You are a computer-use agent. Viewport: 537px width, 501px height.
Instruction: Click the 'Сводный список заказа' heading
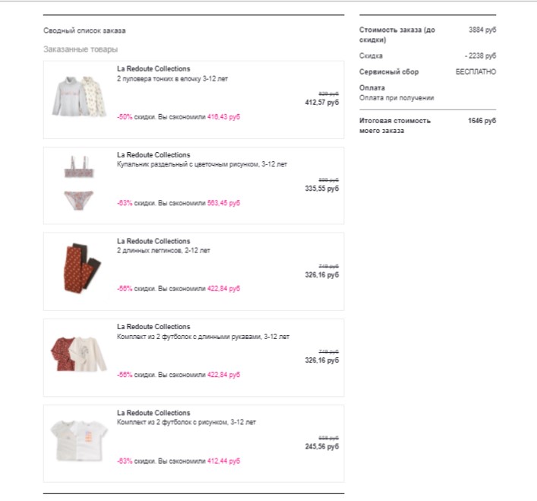[x=84, y=30]
